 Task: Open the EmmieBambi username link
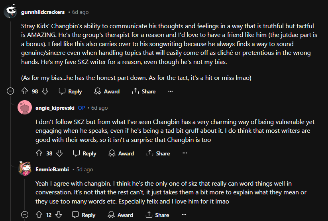coord(52,169)
